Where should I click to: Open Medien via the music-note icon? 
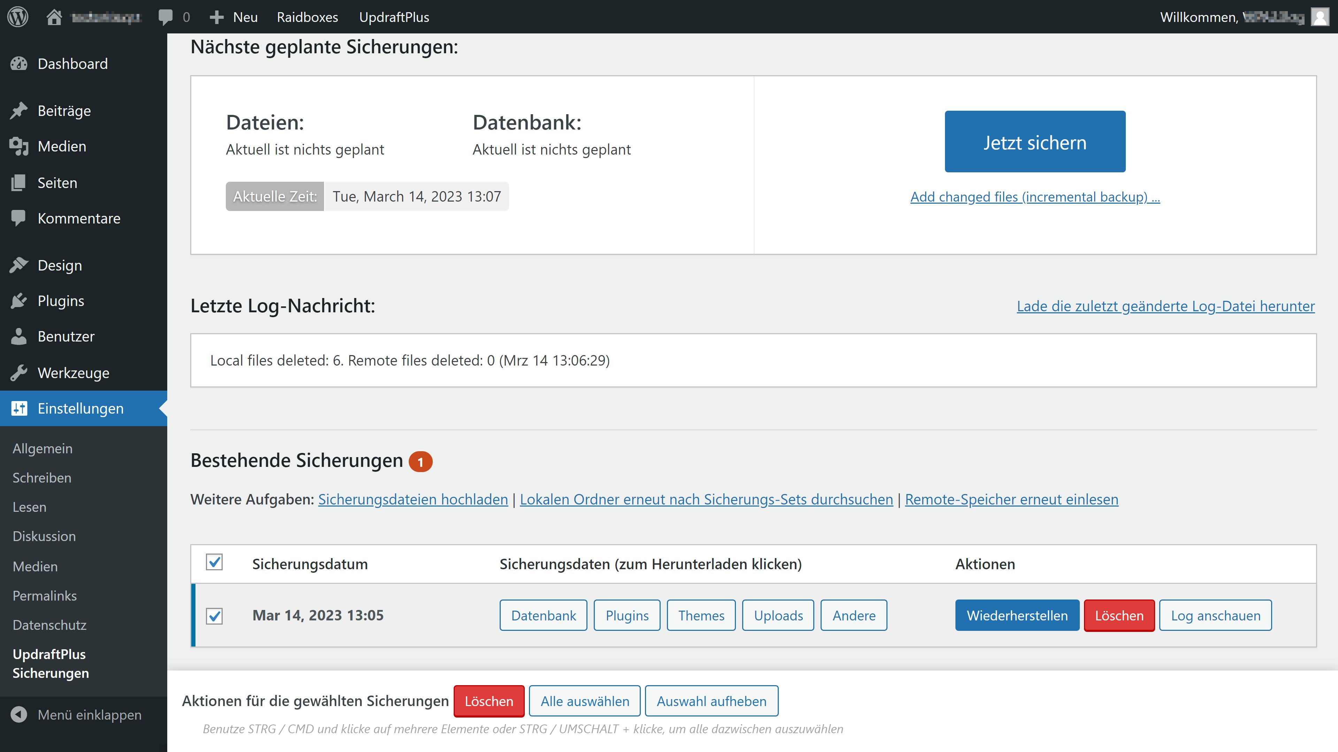click(x=19, y=146)
